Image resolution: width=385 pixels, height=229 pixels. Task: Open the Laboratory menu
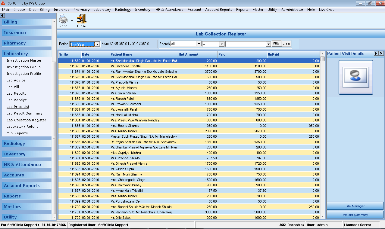(x=102, y=10)
